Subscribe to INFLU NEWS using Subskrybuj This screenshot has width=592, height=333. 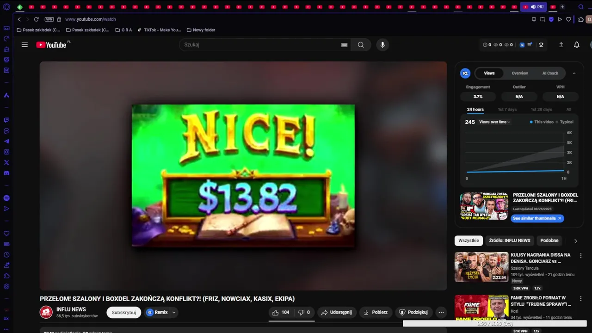tap(123, 312)
